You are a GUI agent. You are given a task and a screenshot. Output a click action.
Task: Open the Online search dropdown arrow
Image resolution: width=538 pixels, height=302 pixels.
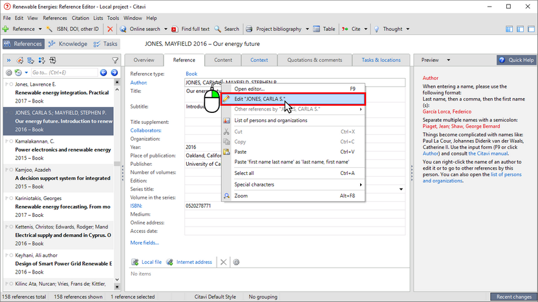tap(166, 29)
